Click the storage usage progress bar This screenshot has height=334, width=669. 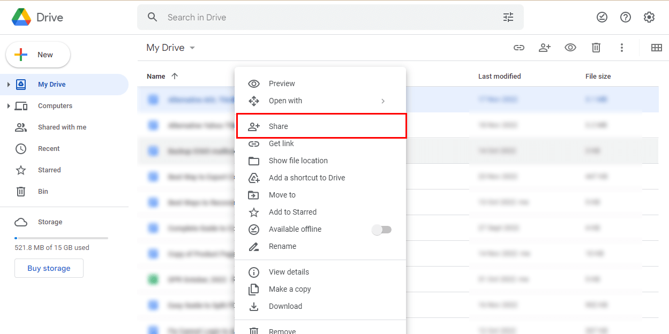(61, 238)
